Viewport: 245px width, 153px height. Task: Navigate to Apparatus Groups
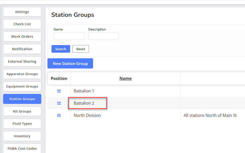[22, 74]
